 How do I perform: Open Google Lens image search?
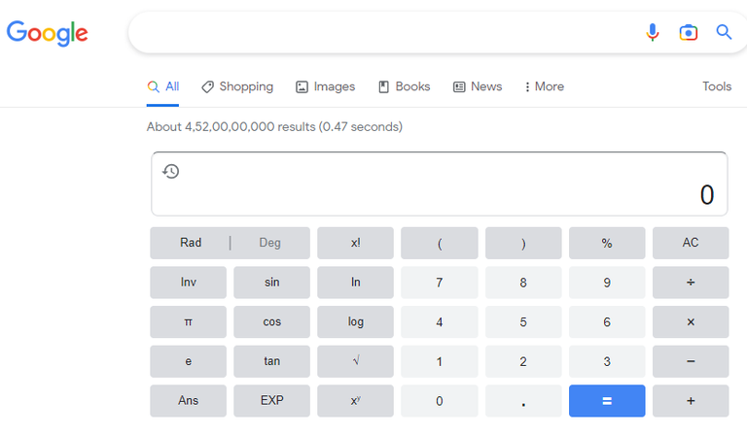click(x=689, y=32)
